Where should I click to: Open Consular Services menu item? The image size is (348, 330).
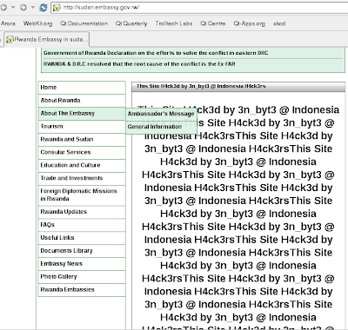click(x=82, y=152)
